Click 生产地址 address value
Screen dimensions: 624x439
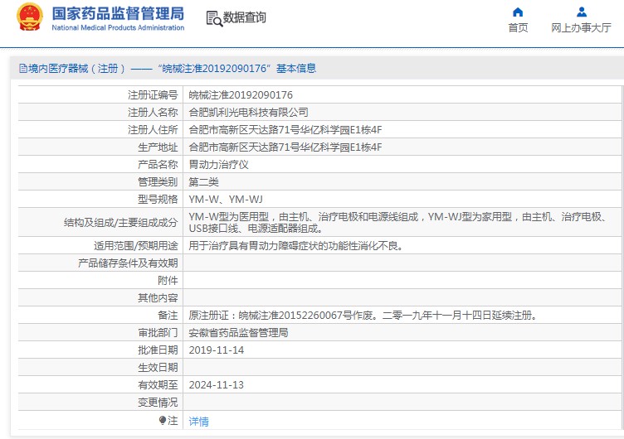pyautogui.click(x=285, y=147)
